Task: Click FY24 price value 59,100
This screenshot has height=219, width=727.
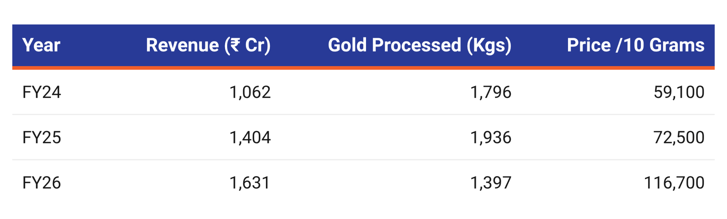Action: pos(679,92)
